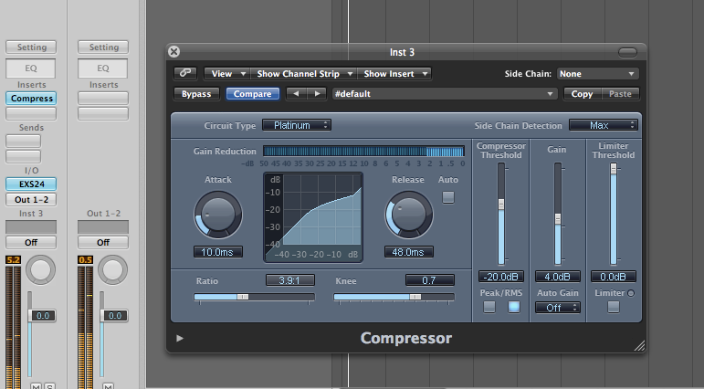Viewport: 704px width, 389px height.
Task: Open the Side Chain None dropdown
Action: coord(597,74)
